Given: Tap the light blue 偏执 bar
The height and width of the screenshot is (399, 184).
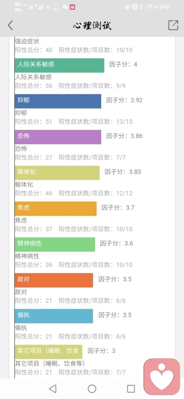Looking at the screenshot, I should coord(54,316).
